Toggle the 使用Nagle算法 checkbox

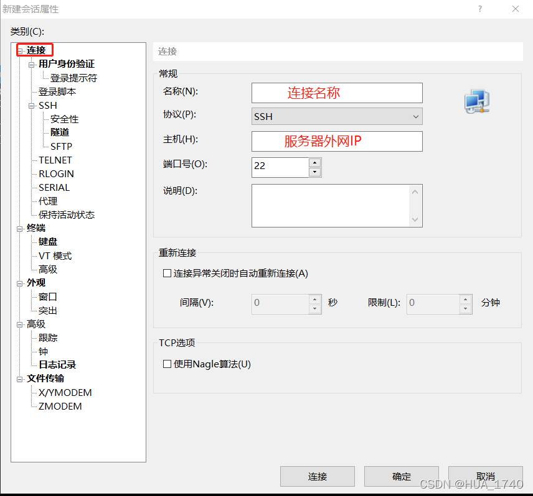point(167,364)
